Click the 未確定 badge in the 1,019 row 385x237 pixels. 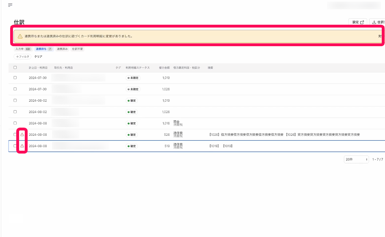coord(133,78)
